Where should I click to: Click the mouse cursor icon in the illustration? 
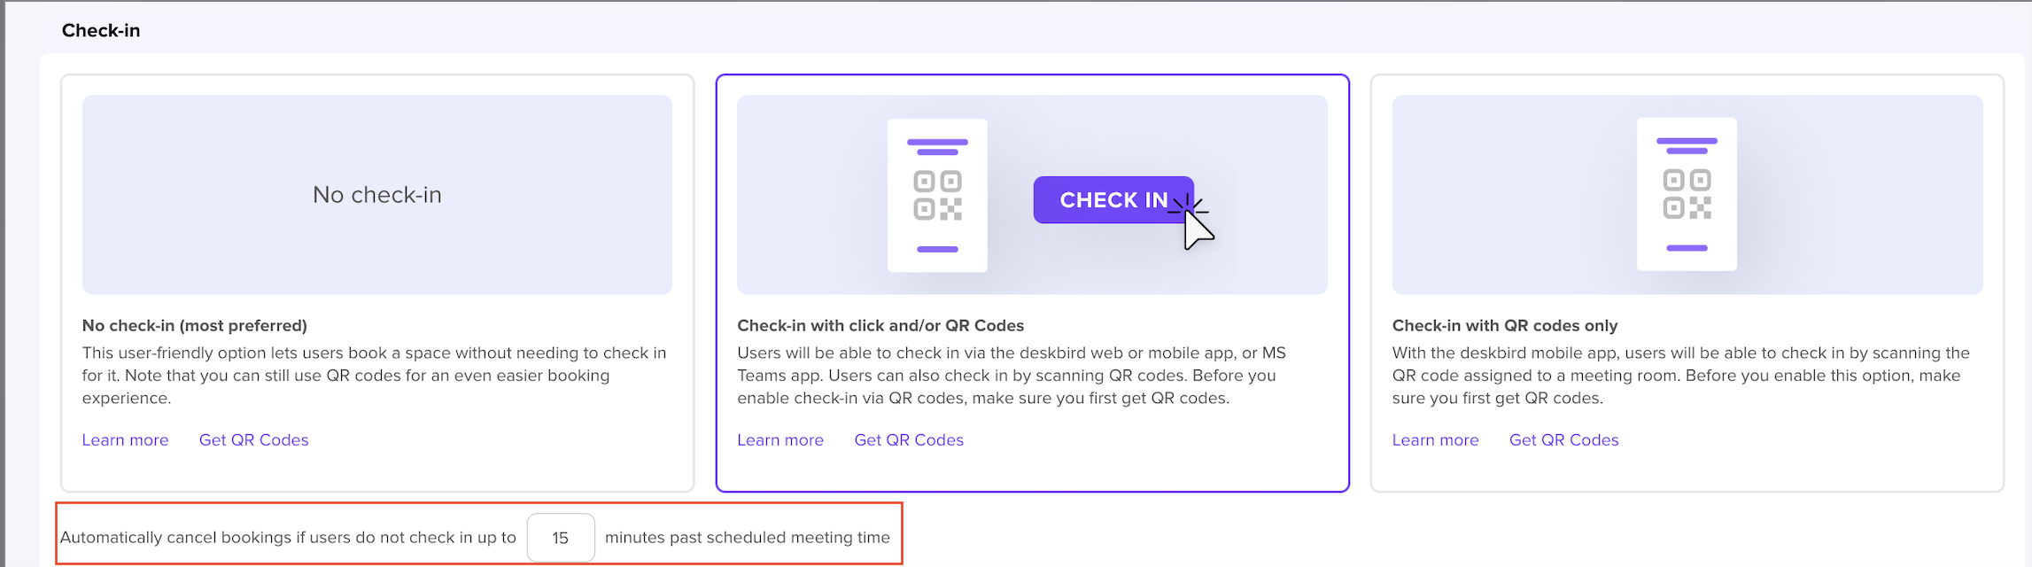(1198, 230)
